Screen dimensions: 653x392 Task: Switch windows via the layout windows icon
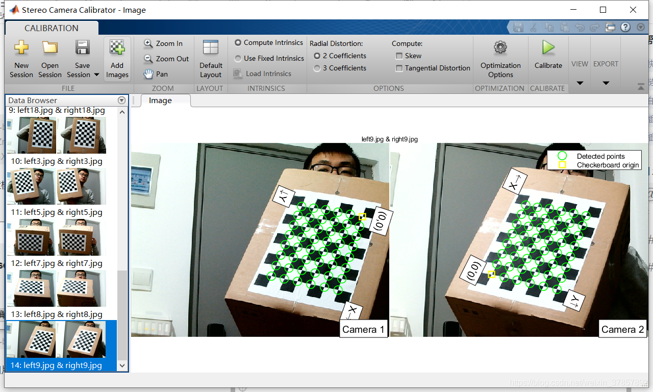tap(610, 28)
